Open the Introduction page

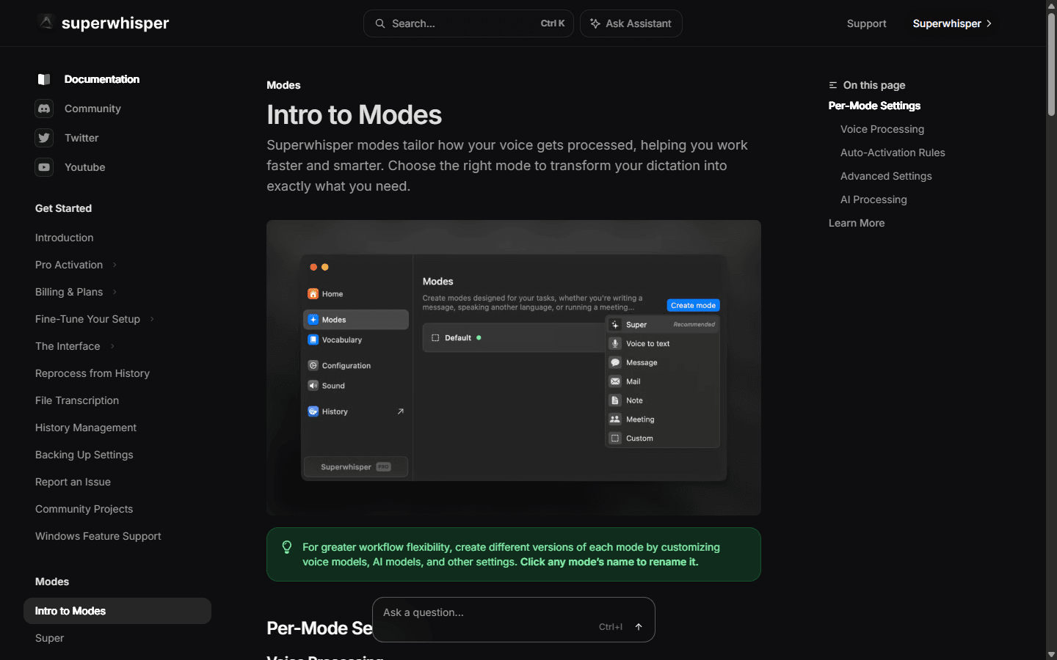pos(65,238)
